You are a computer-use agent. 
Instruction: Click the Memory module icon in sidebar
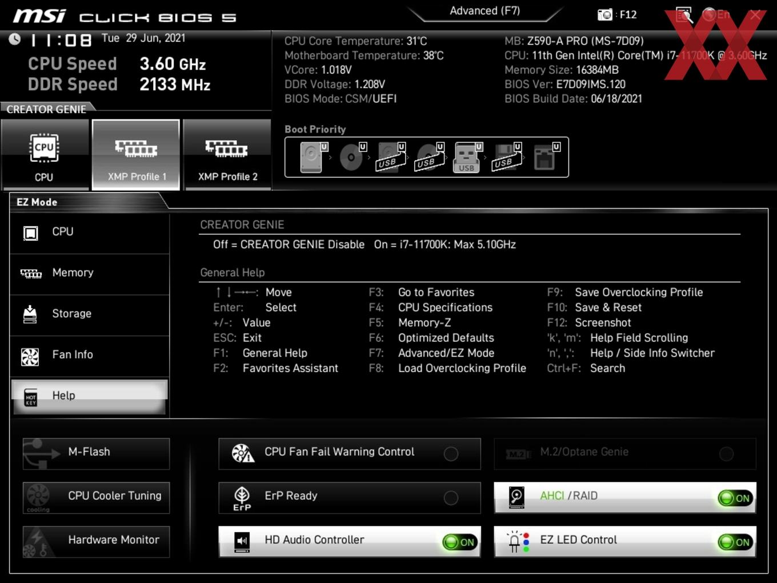[x=31, y=274]
